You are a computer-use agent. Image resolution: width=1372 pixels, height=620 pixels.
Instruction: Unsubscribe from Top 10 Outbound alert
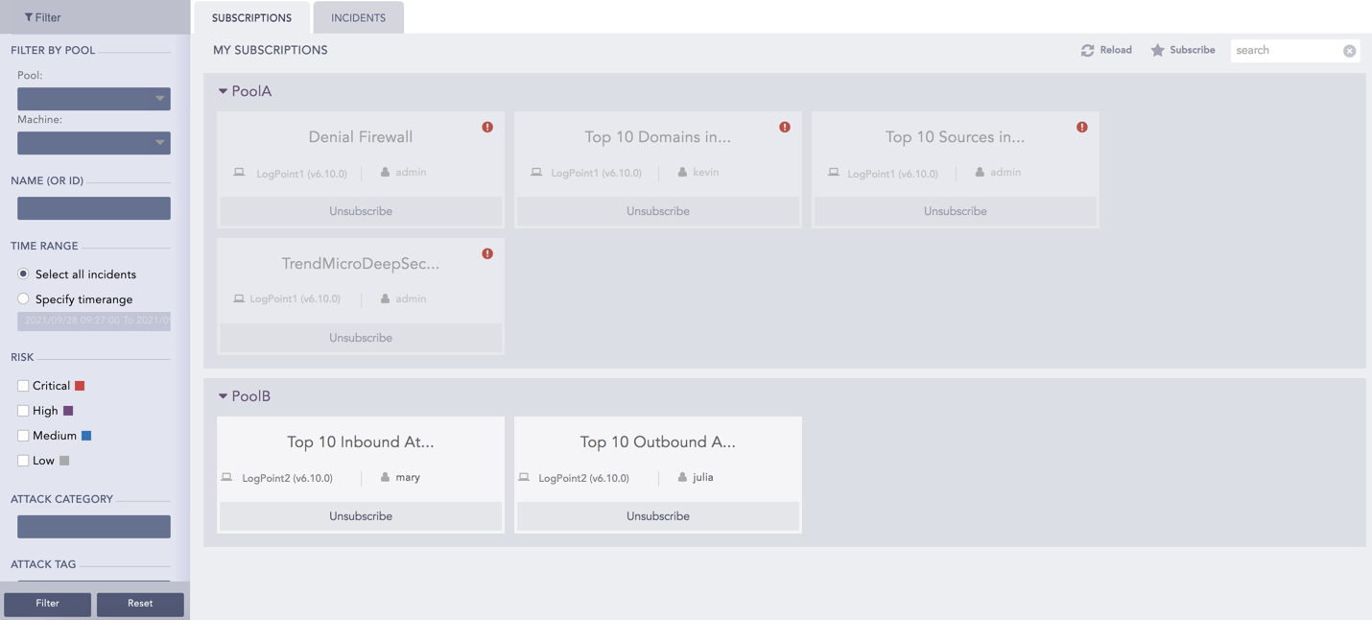coord(657,515)
